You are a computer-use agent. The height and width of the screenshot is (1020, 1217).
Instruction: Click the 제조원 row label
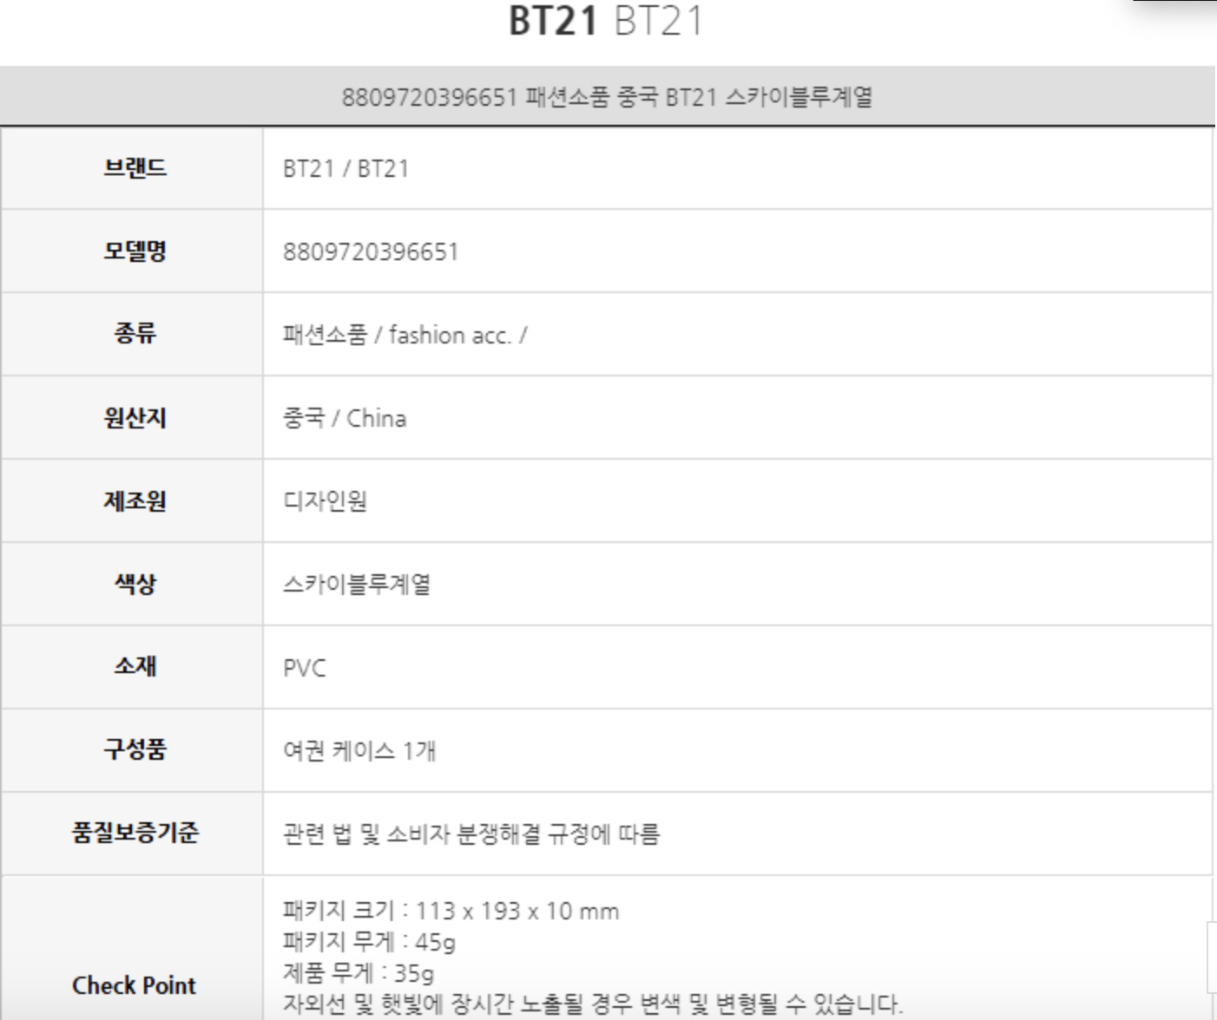coord(135,500)
